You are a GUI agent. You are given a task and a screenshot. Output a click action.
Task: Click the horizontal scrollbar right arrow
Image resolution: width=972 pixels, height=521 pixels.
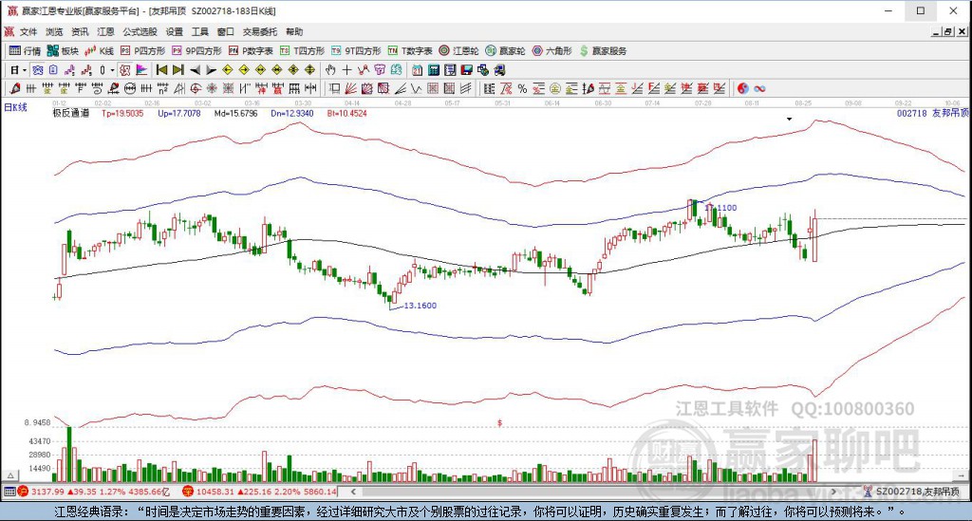point(833,492)
